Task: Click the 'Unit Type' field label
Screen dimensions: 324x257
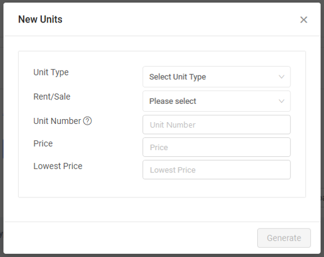Action: (51, 72)
